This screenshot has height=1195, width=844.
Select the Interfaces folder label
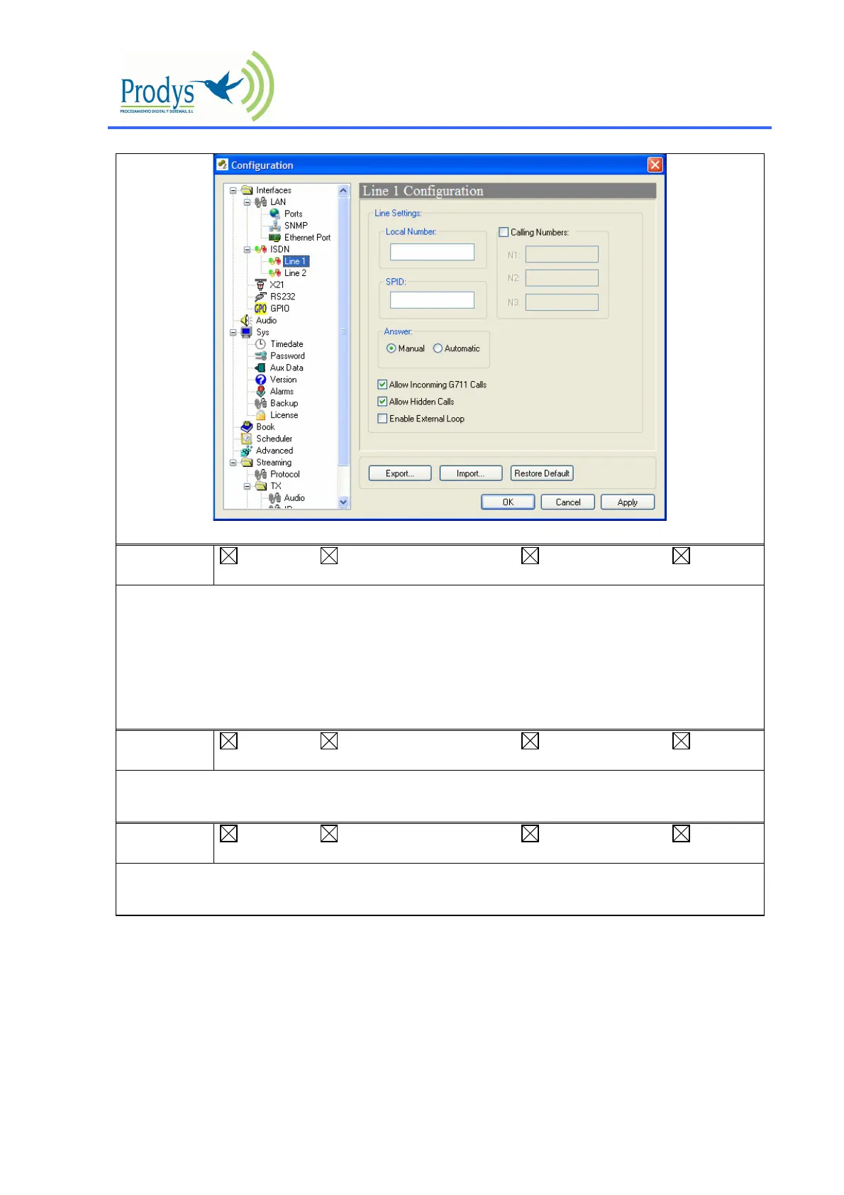click(x=274, y=190)
